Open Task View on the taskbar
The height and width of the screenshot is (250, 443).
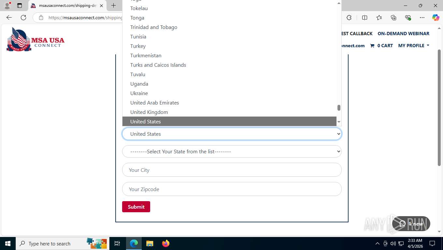click(x=117, y=243)
